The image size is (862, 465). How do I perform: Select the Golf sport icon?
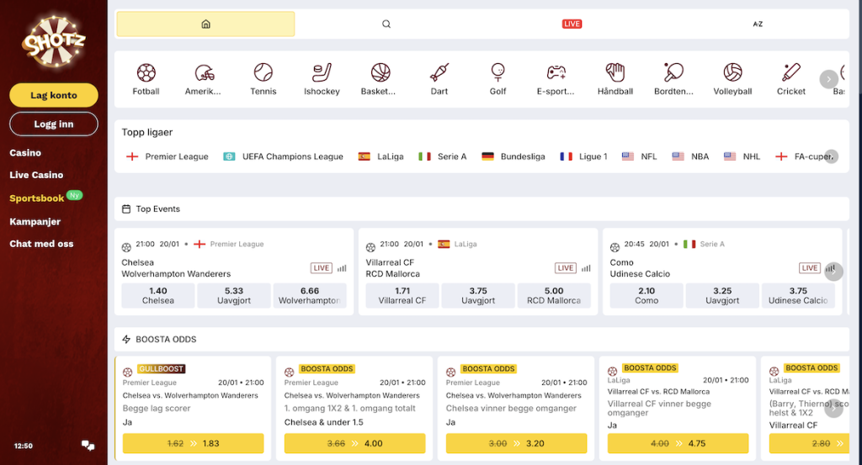click(x=498, y=72)
